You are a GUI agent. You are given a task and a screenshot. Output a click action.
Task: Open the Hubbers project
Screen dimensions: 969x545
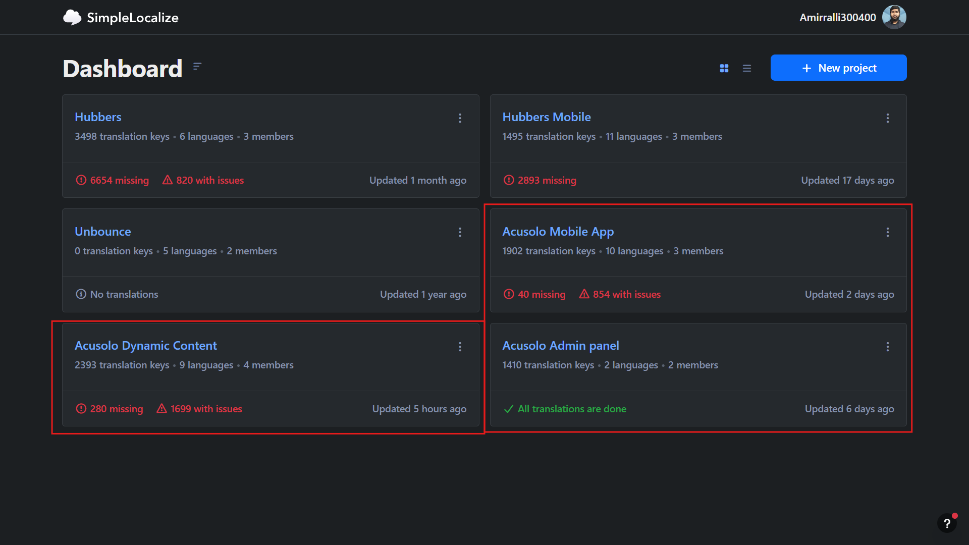click(x=98, y=117)
